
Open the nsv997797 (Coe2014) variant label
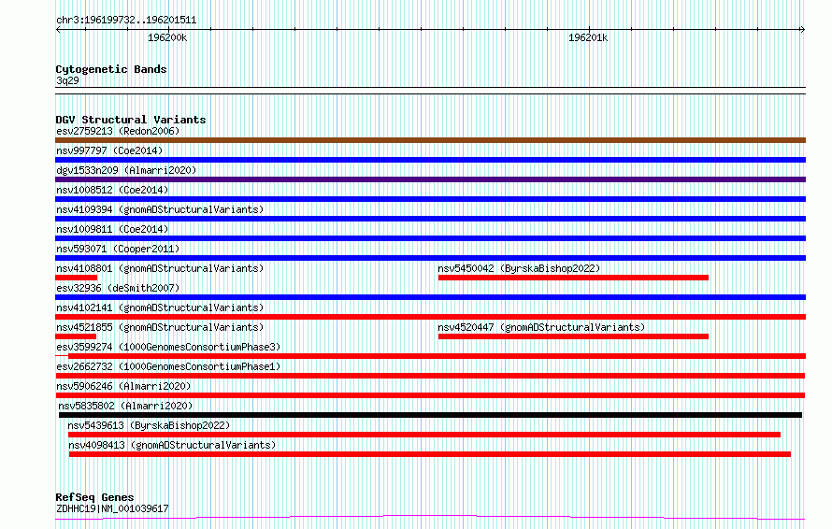[109, 150]
